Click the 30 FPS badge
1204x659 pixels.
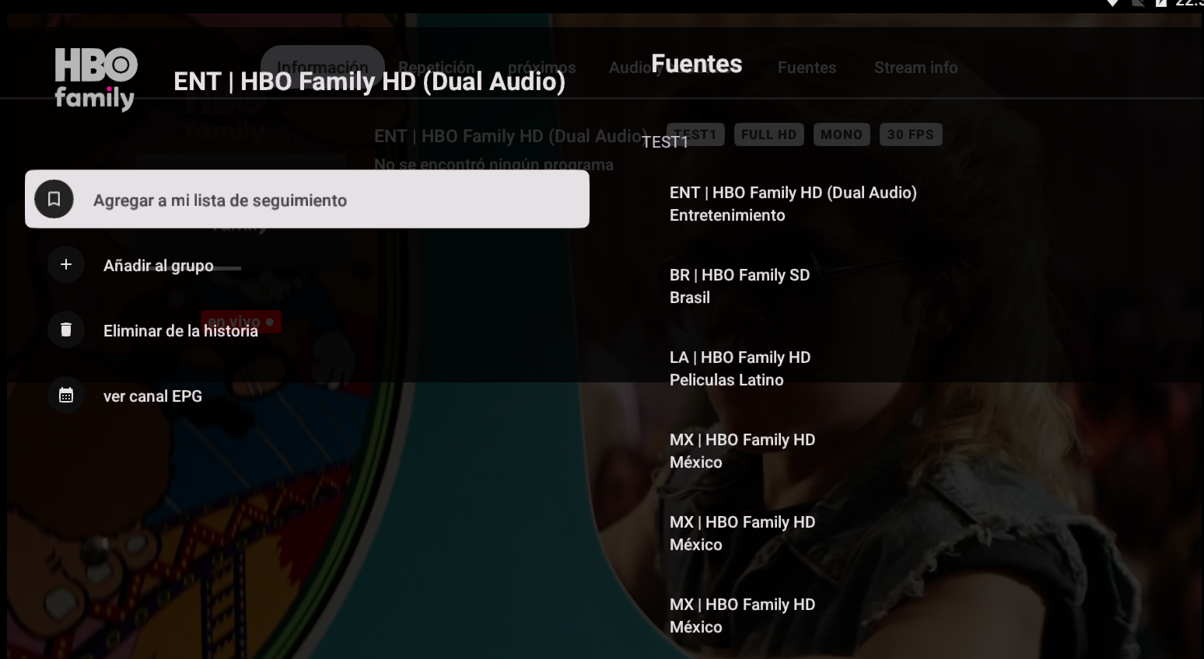[910, 134]
